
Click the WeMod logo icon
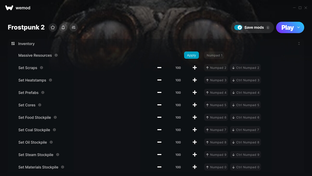9,8
